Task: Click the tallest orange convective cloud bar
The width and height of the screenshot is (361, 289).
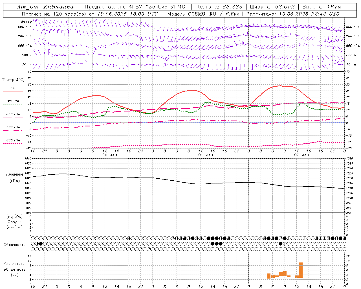Action: pos(301,270)
